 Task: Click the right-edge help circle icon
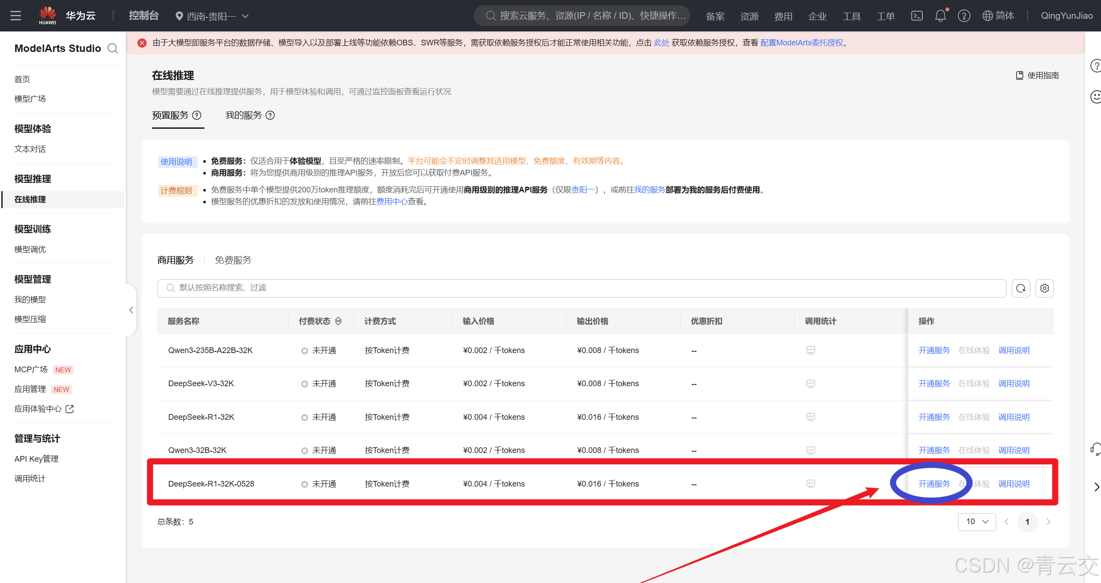click(1096, 66)
